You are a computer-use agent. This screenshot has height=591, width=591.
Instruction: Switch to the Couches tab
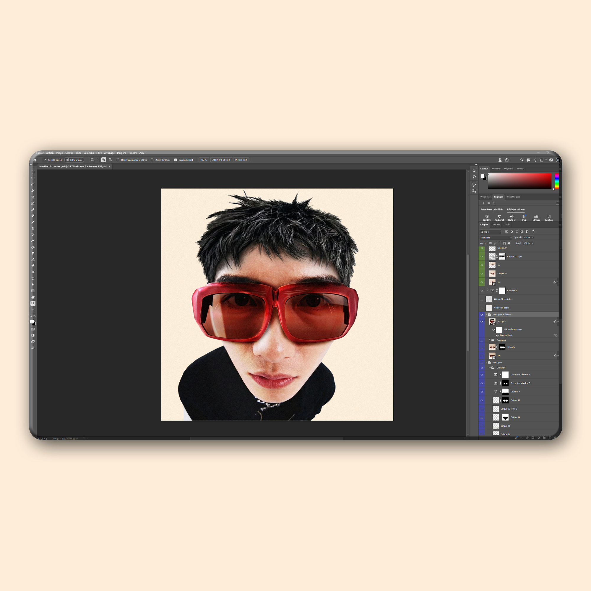click(496, 225)
